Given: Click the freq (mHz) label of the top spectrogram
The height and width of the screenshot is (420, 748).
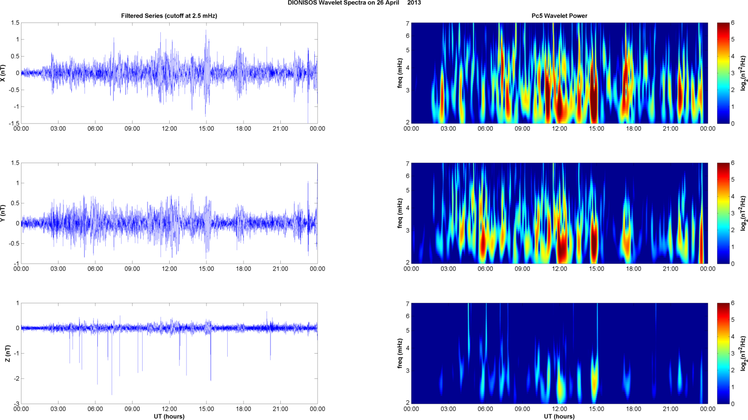Looking at the screenshot, I should [x=400, y=73].
